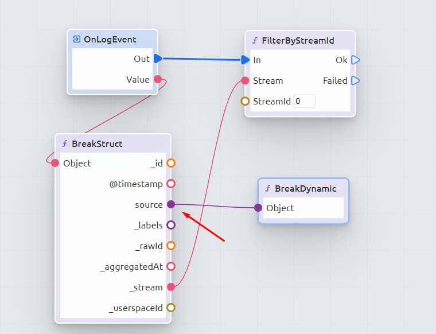Click the In execution pin on FilterByStreamId
The height and width of the screenshot is (334, 436).
point(246,60)
